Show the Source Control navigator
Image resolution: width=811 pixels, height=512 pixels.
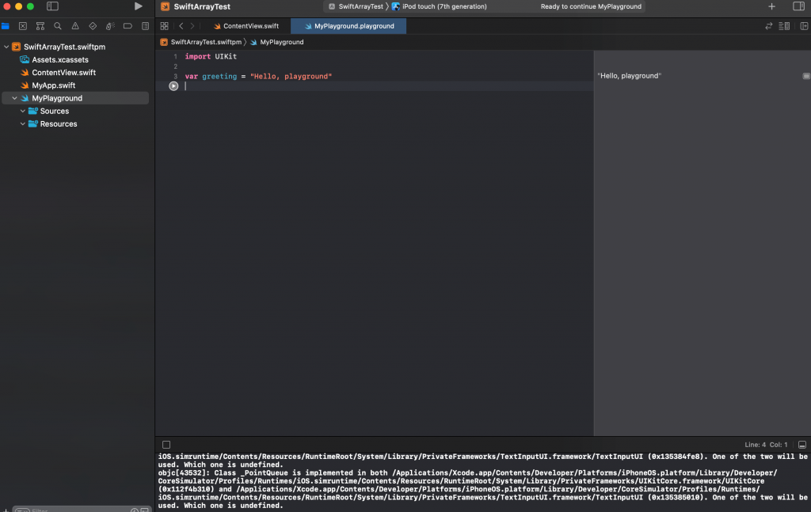click(x=23, y=26)
